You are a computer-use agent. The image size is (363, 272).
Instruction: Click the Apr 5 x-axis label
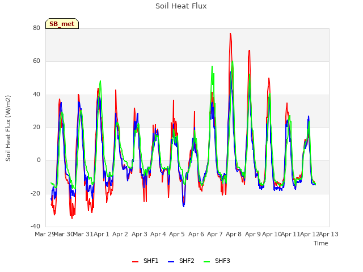tap(177, 234)
